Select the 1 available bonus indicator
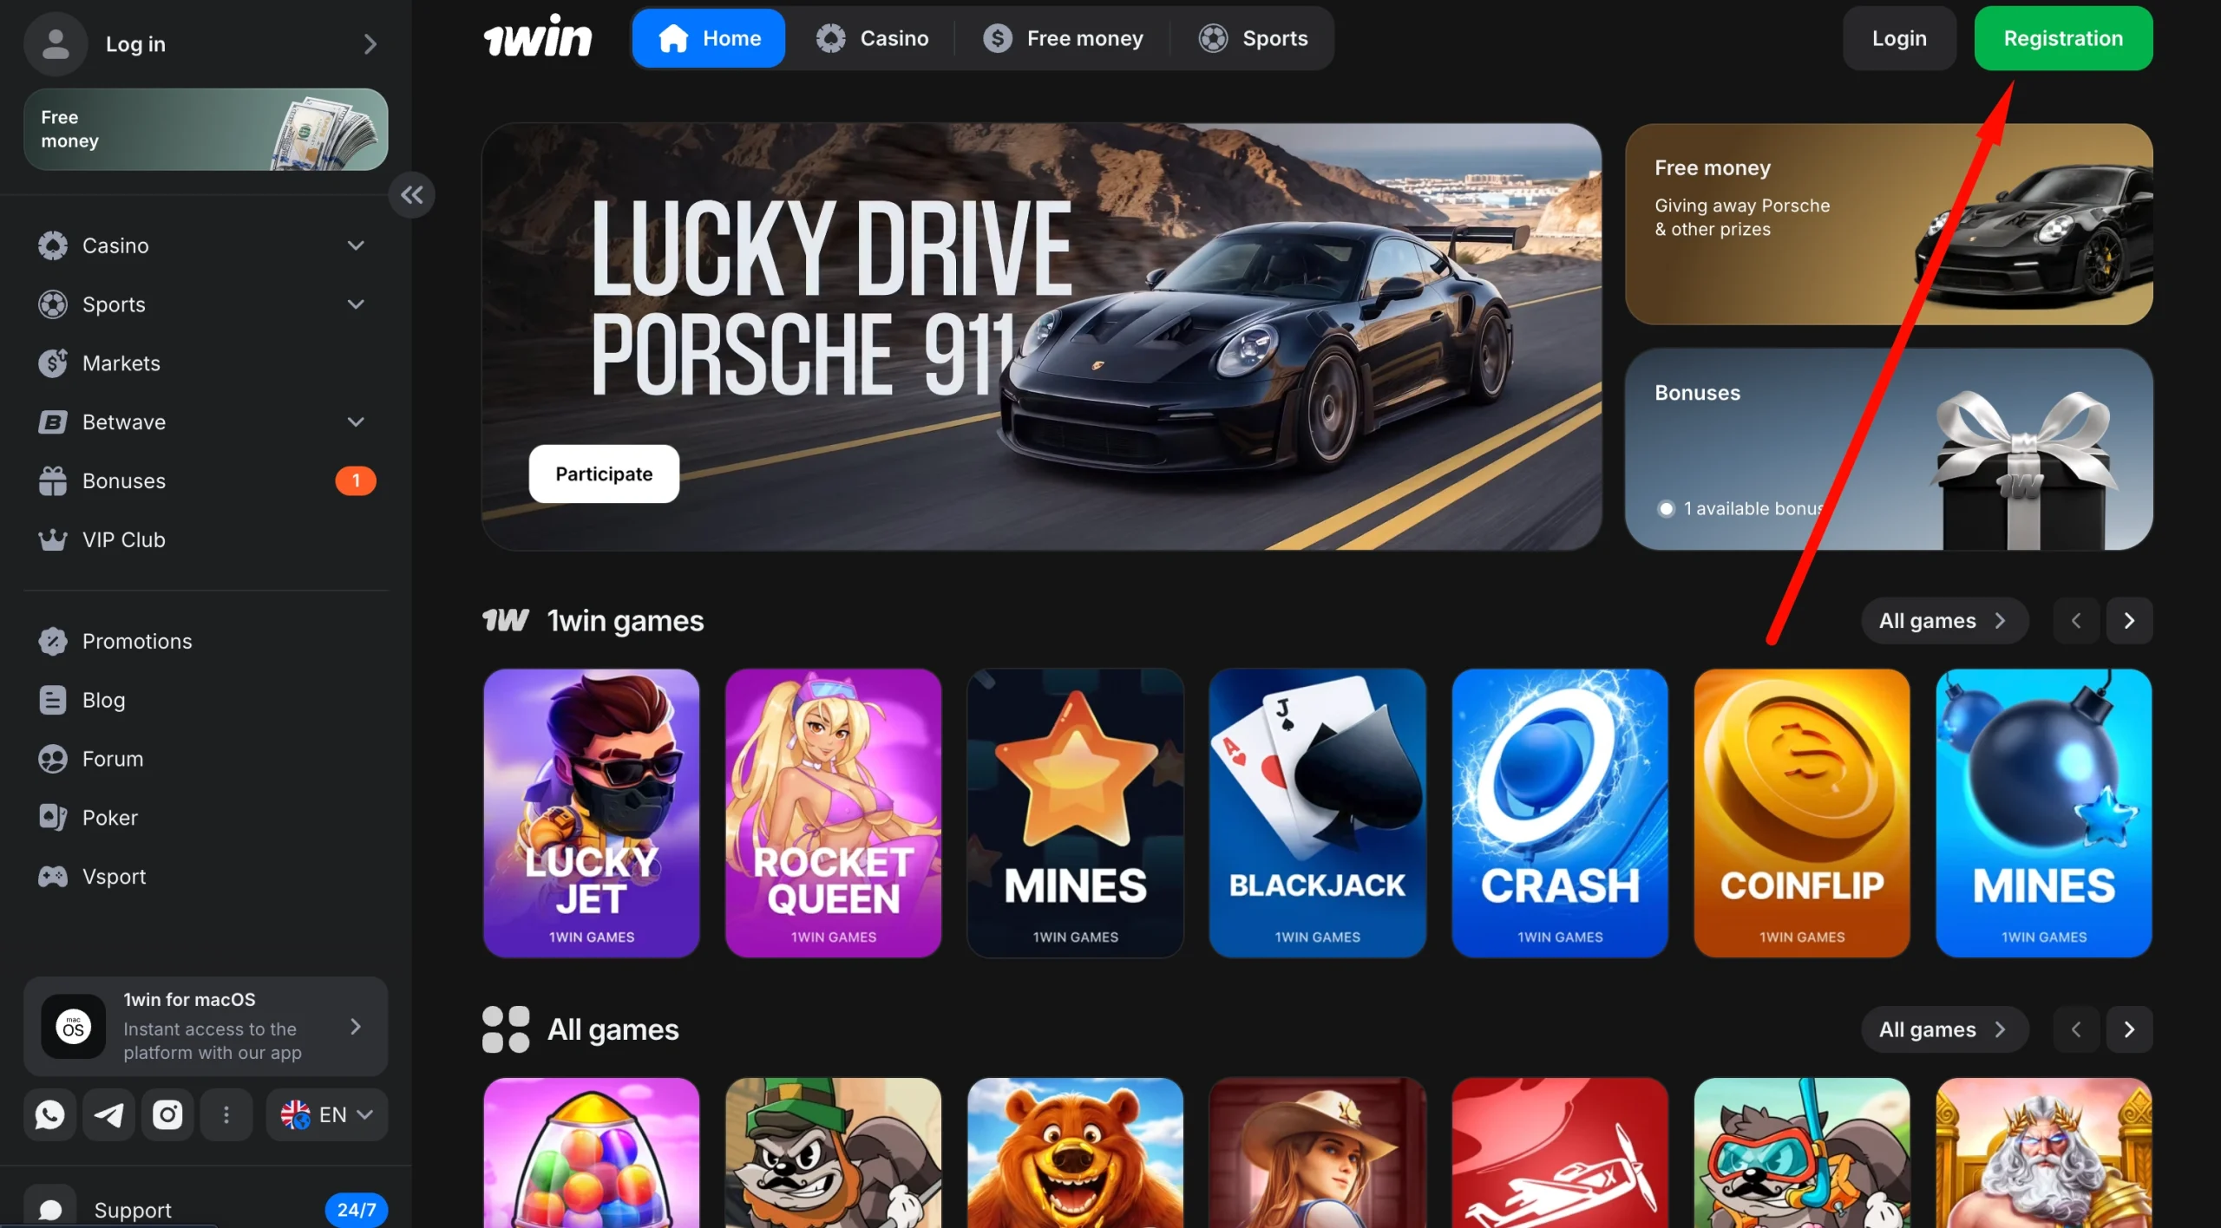This screenshot has width=2221, height=1228. click(x=1743, y=509)
